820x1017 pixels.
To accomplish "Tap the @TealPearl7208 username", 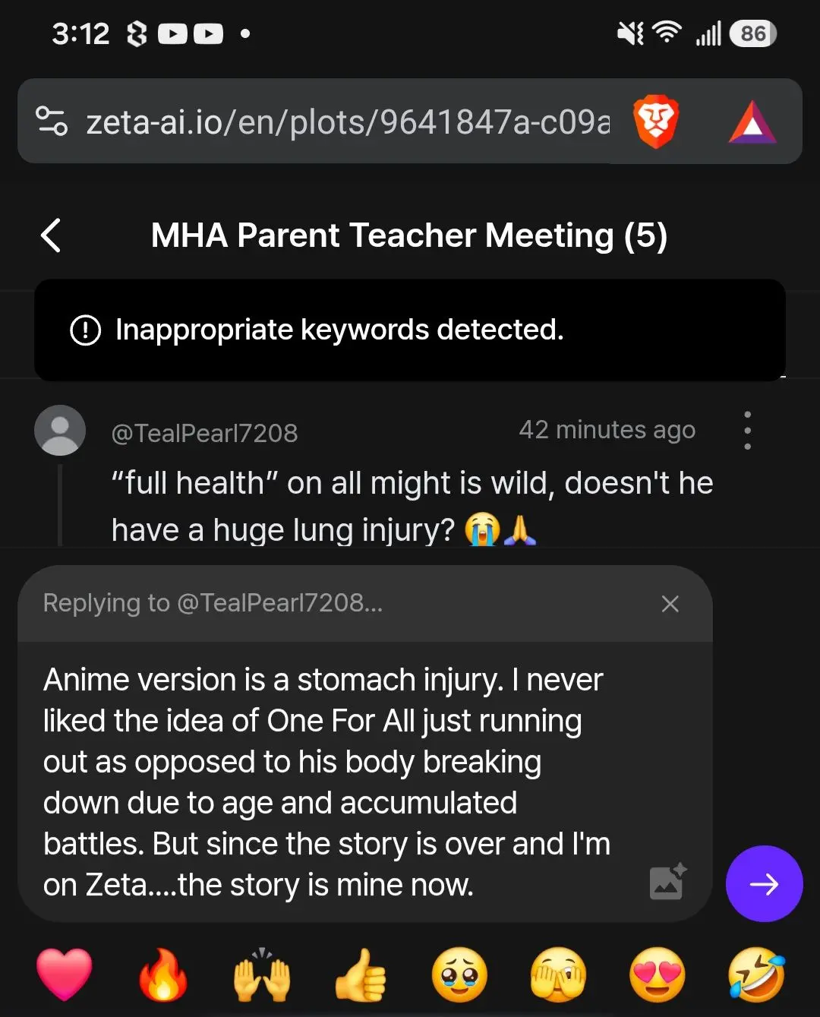I will [x=204, y=433].
